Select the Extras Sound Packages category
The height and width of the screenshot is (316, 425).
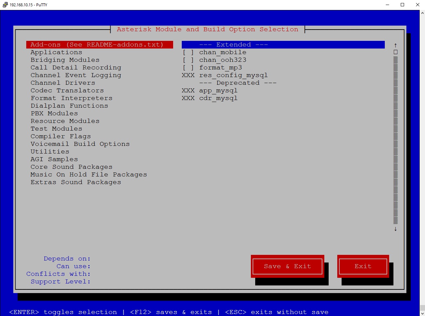76,182
